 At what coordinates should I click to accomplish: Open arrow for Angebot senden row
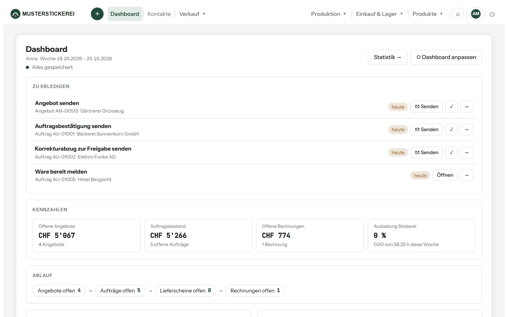coord(466,107)
